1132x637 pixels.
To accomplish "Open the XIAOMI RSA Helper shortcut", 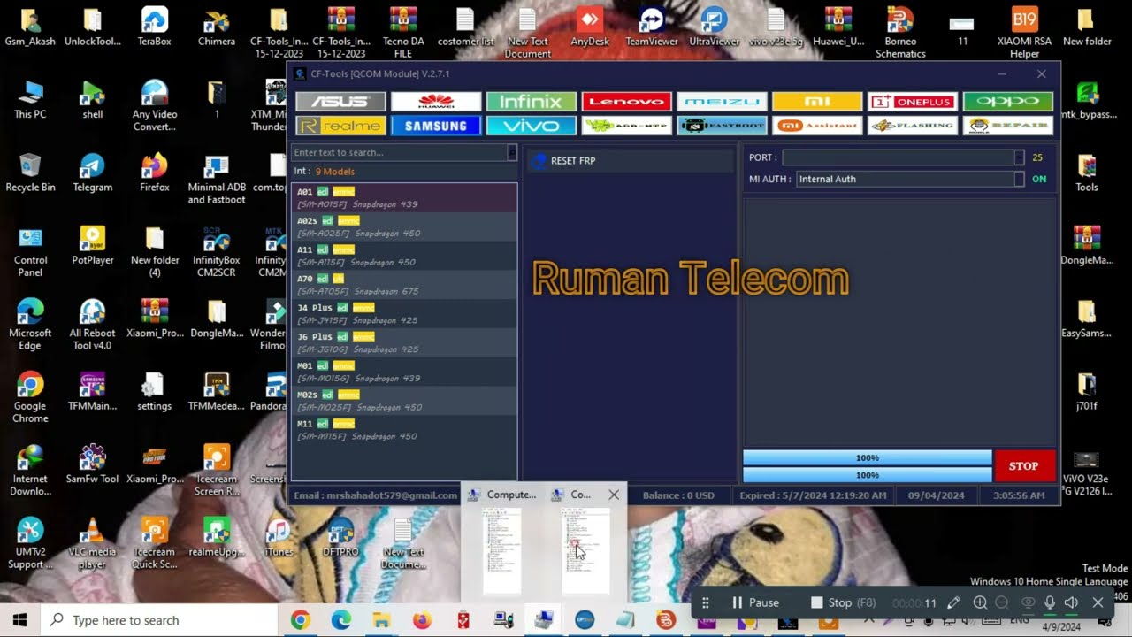I will click(x=1024, y=32).
